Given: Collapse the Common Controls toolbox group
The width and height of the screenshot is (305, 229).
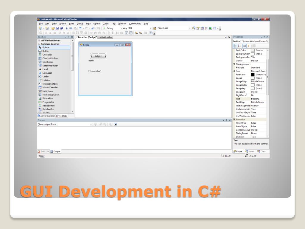Looking at the screenshot, I should pos(39,44).
